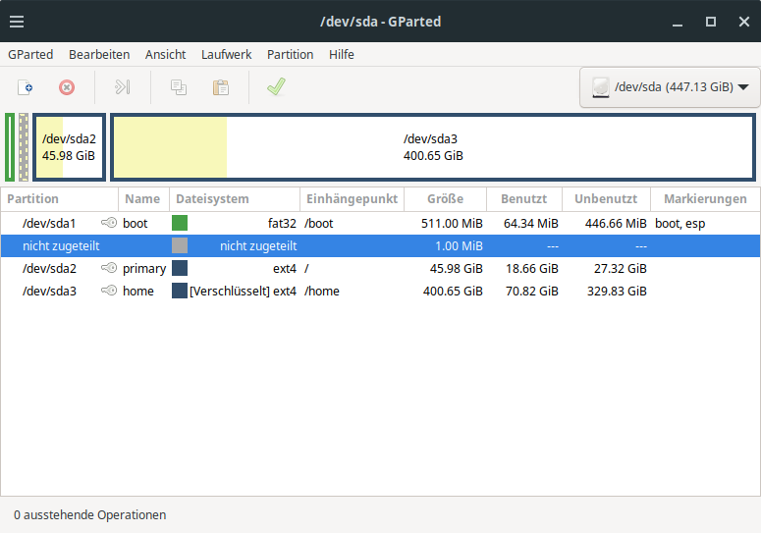Open the /dev/sda device selector dropdown
761x533 pixels.
click(670, 87)
